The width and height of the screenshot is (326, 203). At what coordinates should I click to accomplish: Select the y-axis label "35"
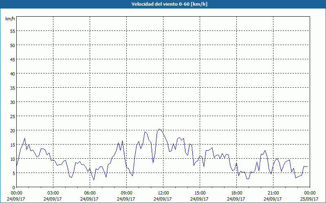[13, 88]
